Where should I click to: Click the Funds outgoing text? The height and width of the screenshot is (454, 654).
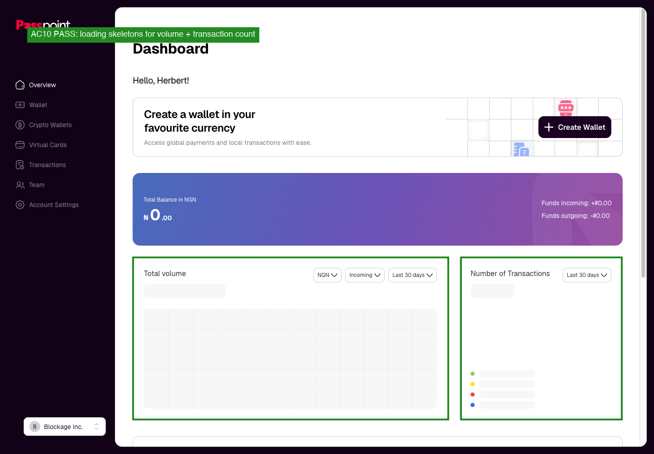(x=575, y=216)
